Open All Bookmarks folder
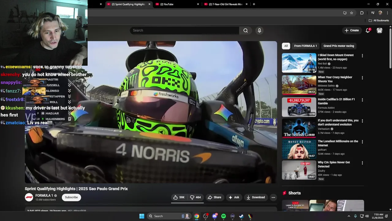392x221 pixels. tap(379, 21)
